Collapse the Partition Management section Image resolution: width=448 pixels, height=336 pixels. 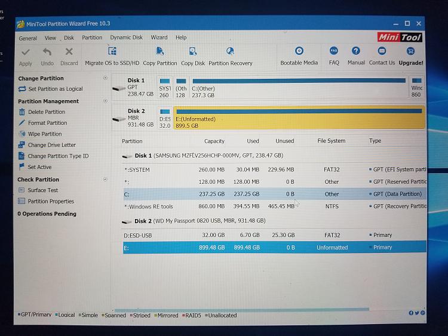(105, 101)
